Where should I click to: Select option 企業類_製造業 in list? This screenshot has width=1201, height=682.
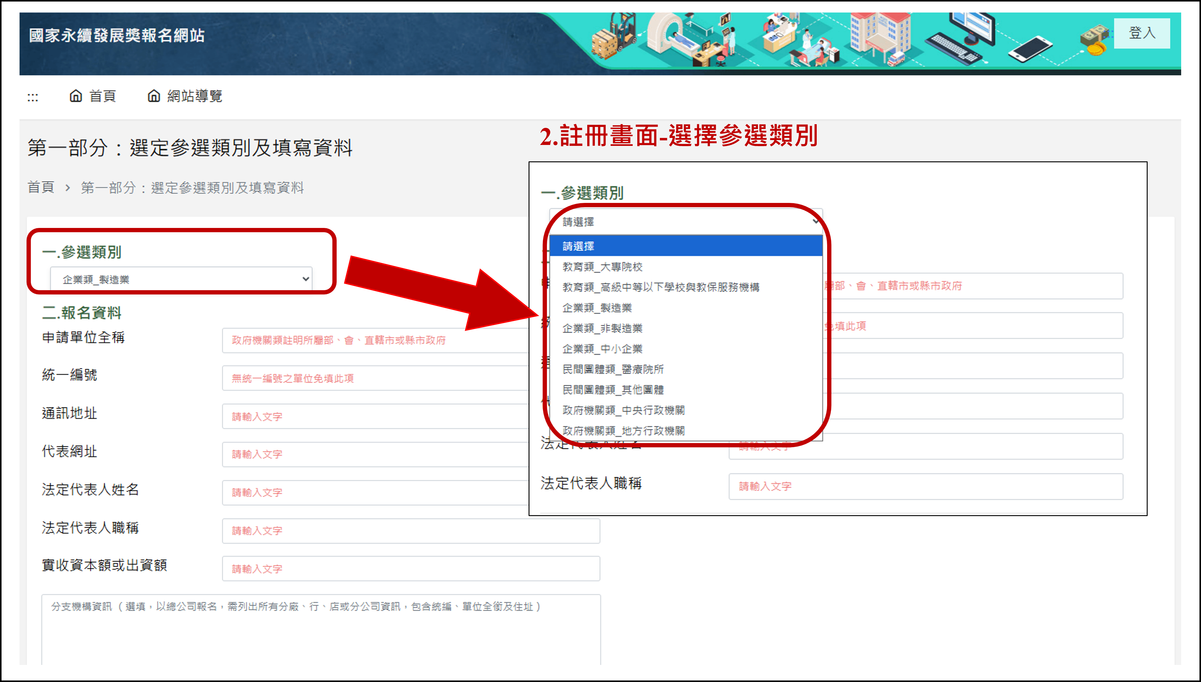click(686, 308)
